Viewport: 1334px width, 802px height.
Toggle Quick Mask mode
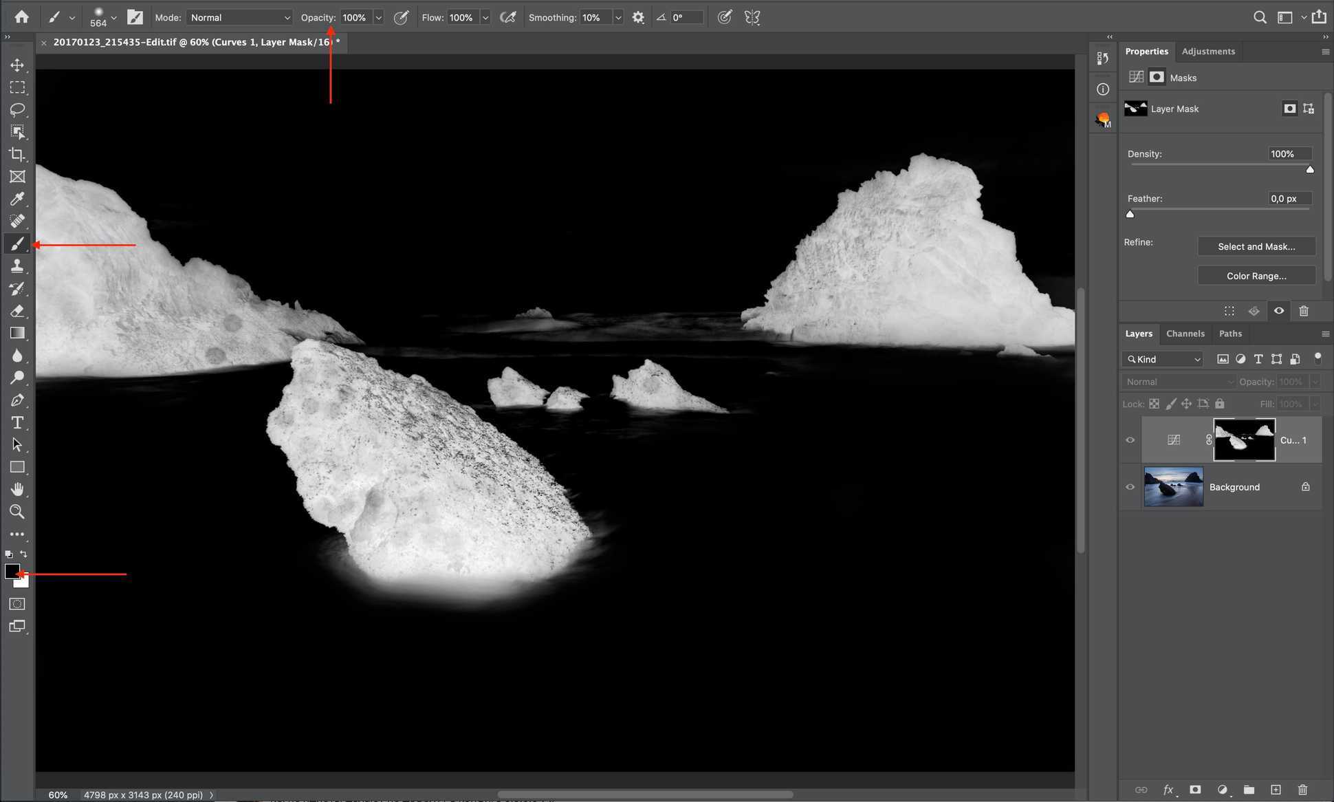click(x=17, y=604)
